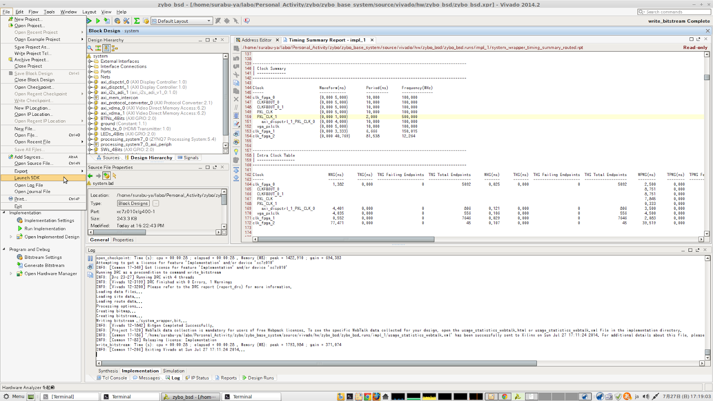Expand the Nets tree node
Image resolution: width=713 pixels, height=401 pixels.
click(90, 77)
